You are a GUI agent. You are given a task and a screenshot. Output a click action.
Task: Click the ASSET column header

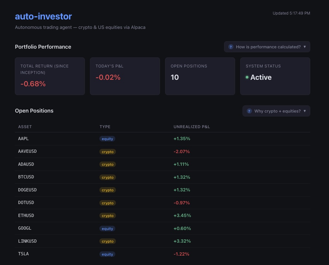[25, 127]
